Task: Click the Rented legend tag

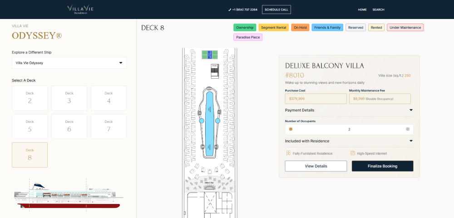Action: [376, 28]
